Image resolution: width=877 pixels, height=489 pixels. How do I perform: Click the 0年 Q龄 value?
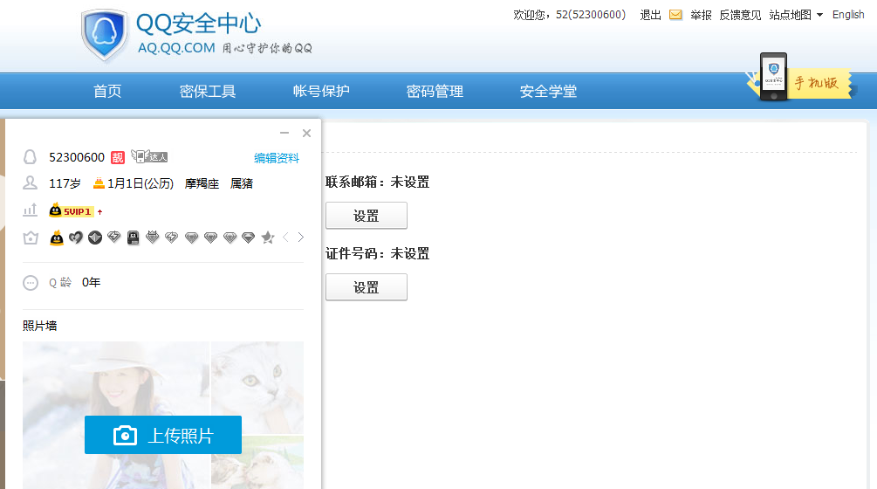click(91, 283)
